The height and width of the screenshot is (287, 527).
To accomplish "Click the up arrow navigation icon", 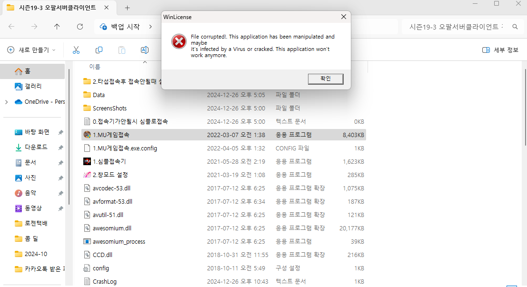I will click(57, 27).
